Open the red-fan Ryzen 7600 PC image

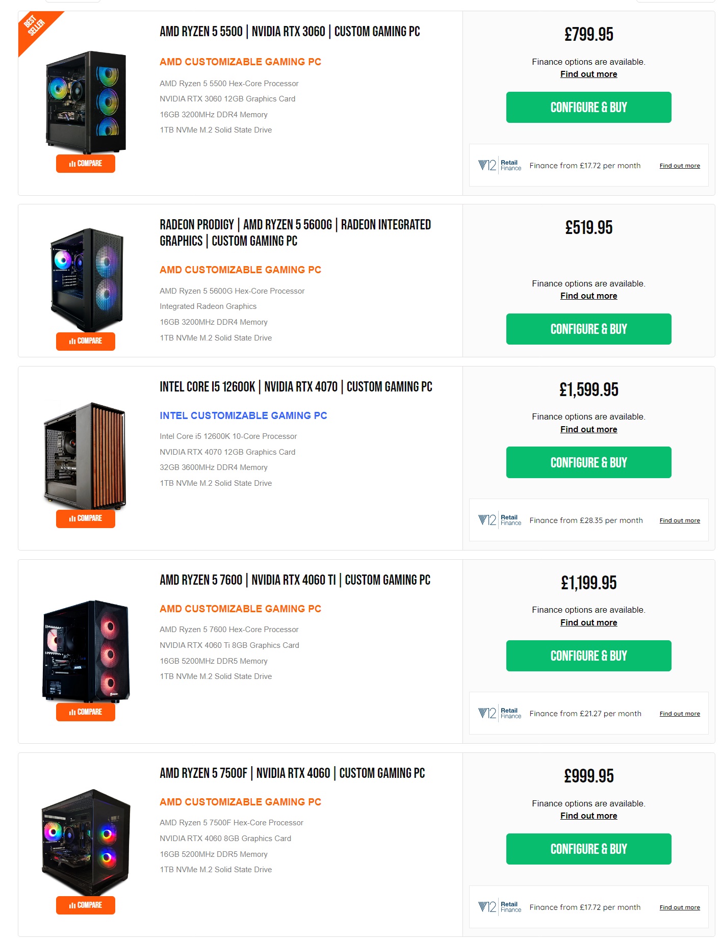point(86,651)
